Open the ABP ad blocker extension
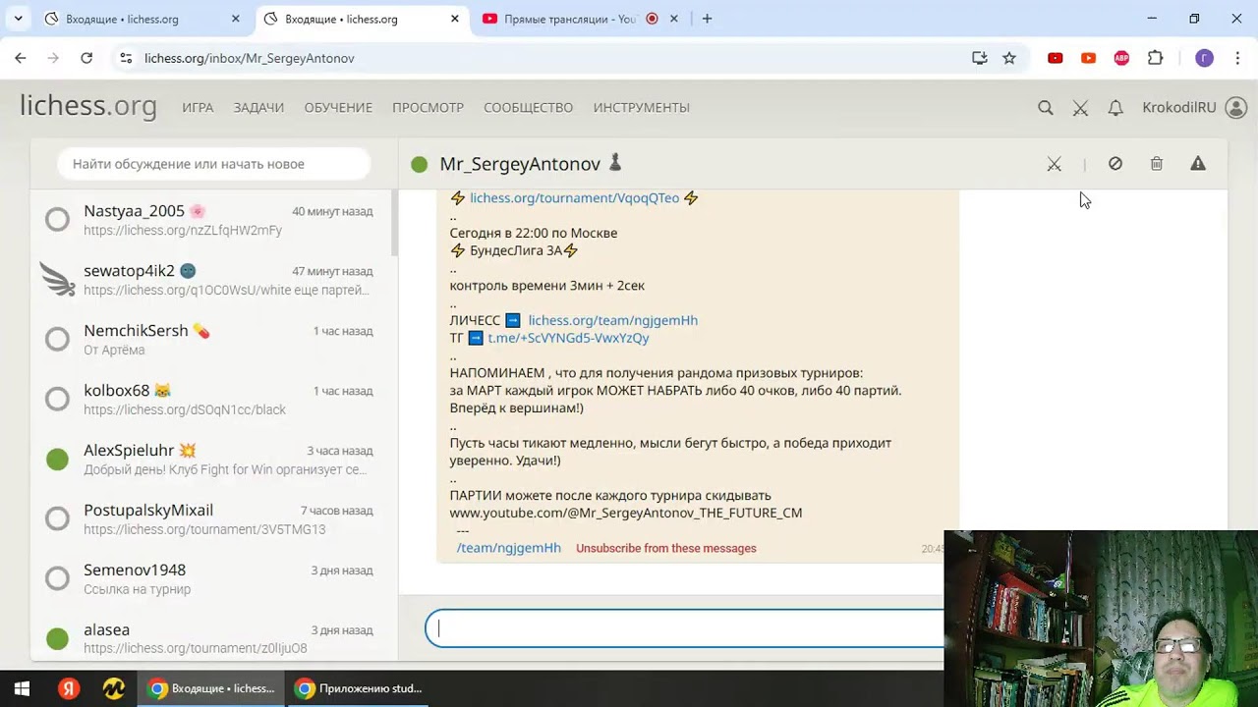This screenshot has height=707, width=1258. [1121, 59]
